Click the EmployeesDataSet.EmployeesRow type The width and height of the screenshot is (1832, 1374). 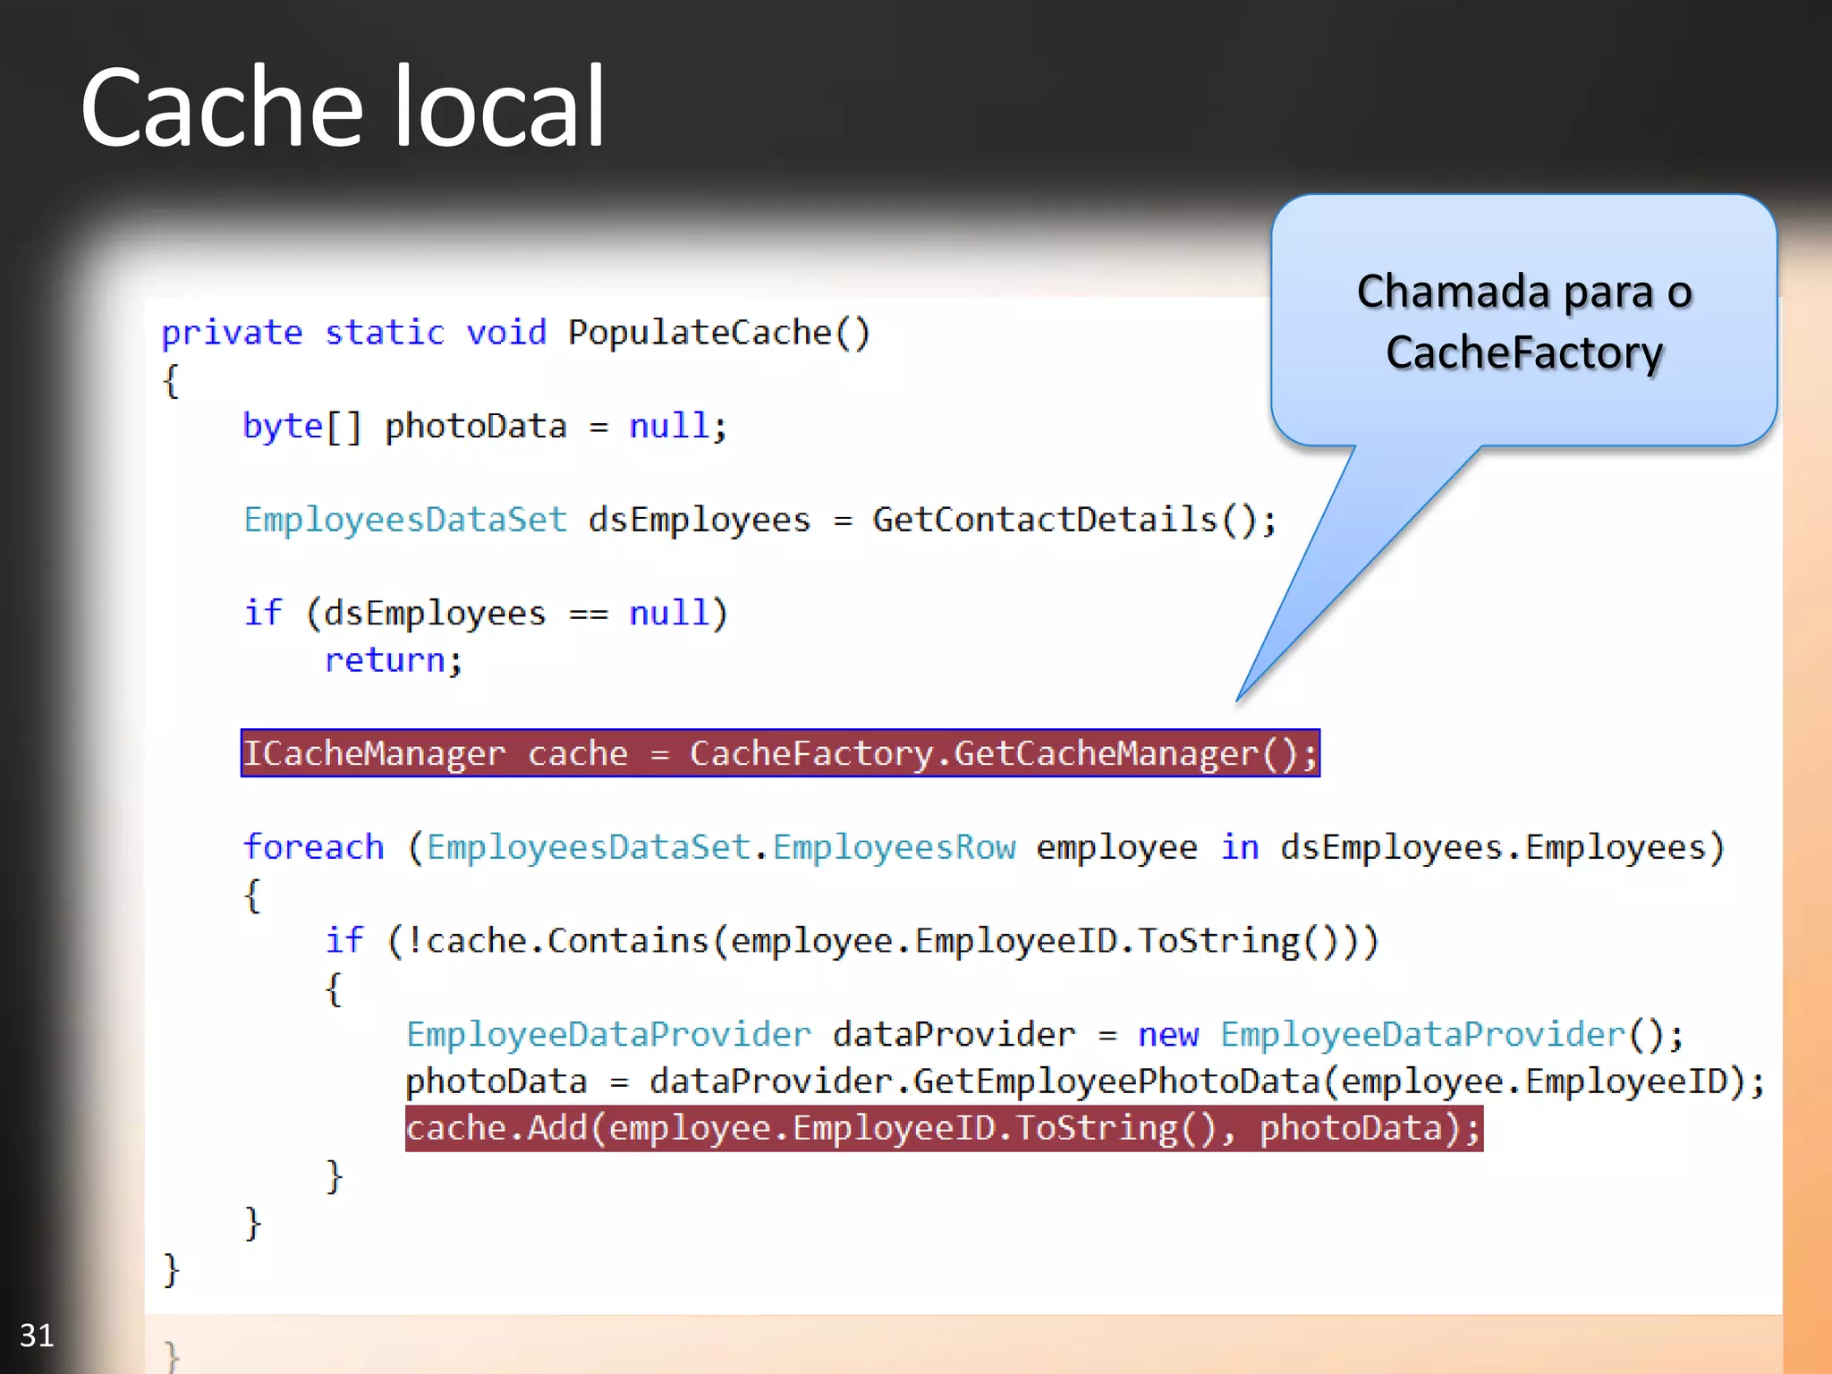point(721,847)
